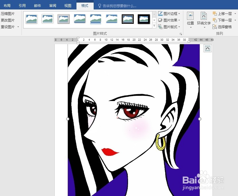The width and height of the screenshot is (238, 196).
Task: Apply the second white-framed picture style
Action: pyautogui.click(x=48, y=19)
